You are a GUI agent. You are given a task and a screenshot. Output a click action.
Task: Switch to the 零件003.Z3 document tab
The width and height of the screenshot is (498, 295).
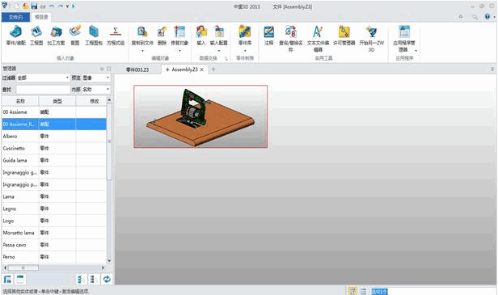[x=137, y=70]
